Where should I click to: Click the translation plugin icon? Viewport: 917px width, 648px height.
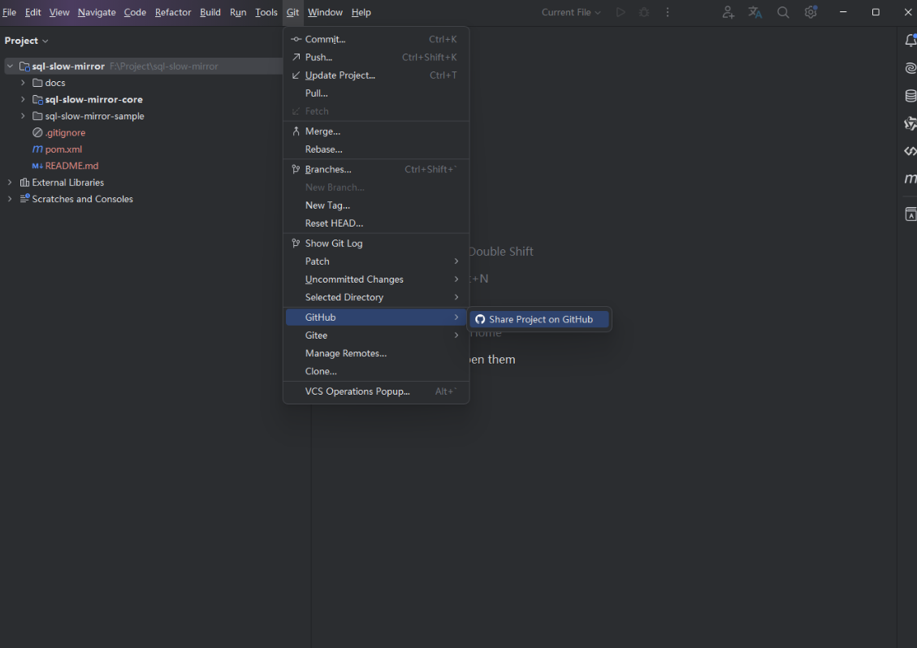point(755,12)
